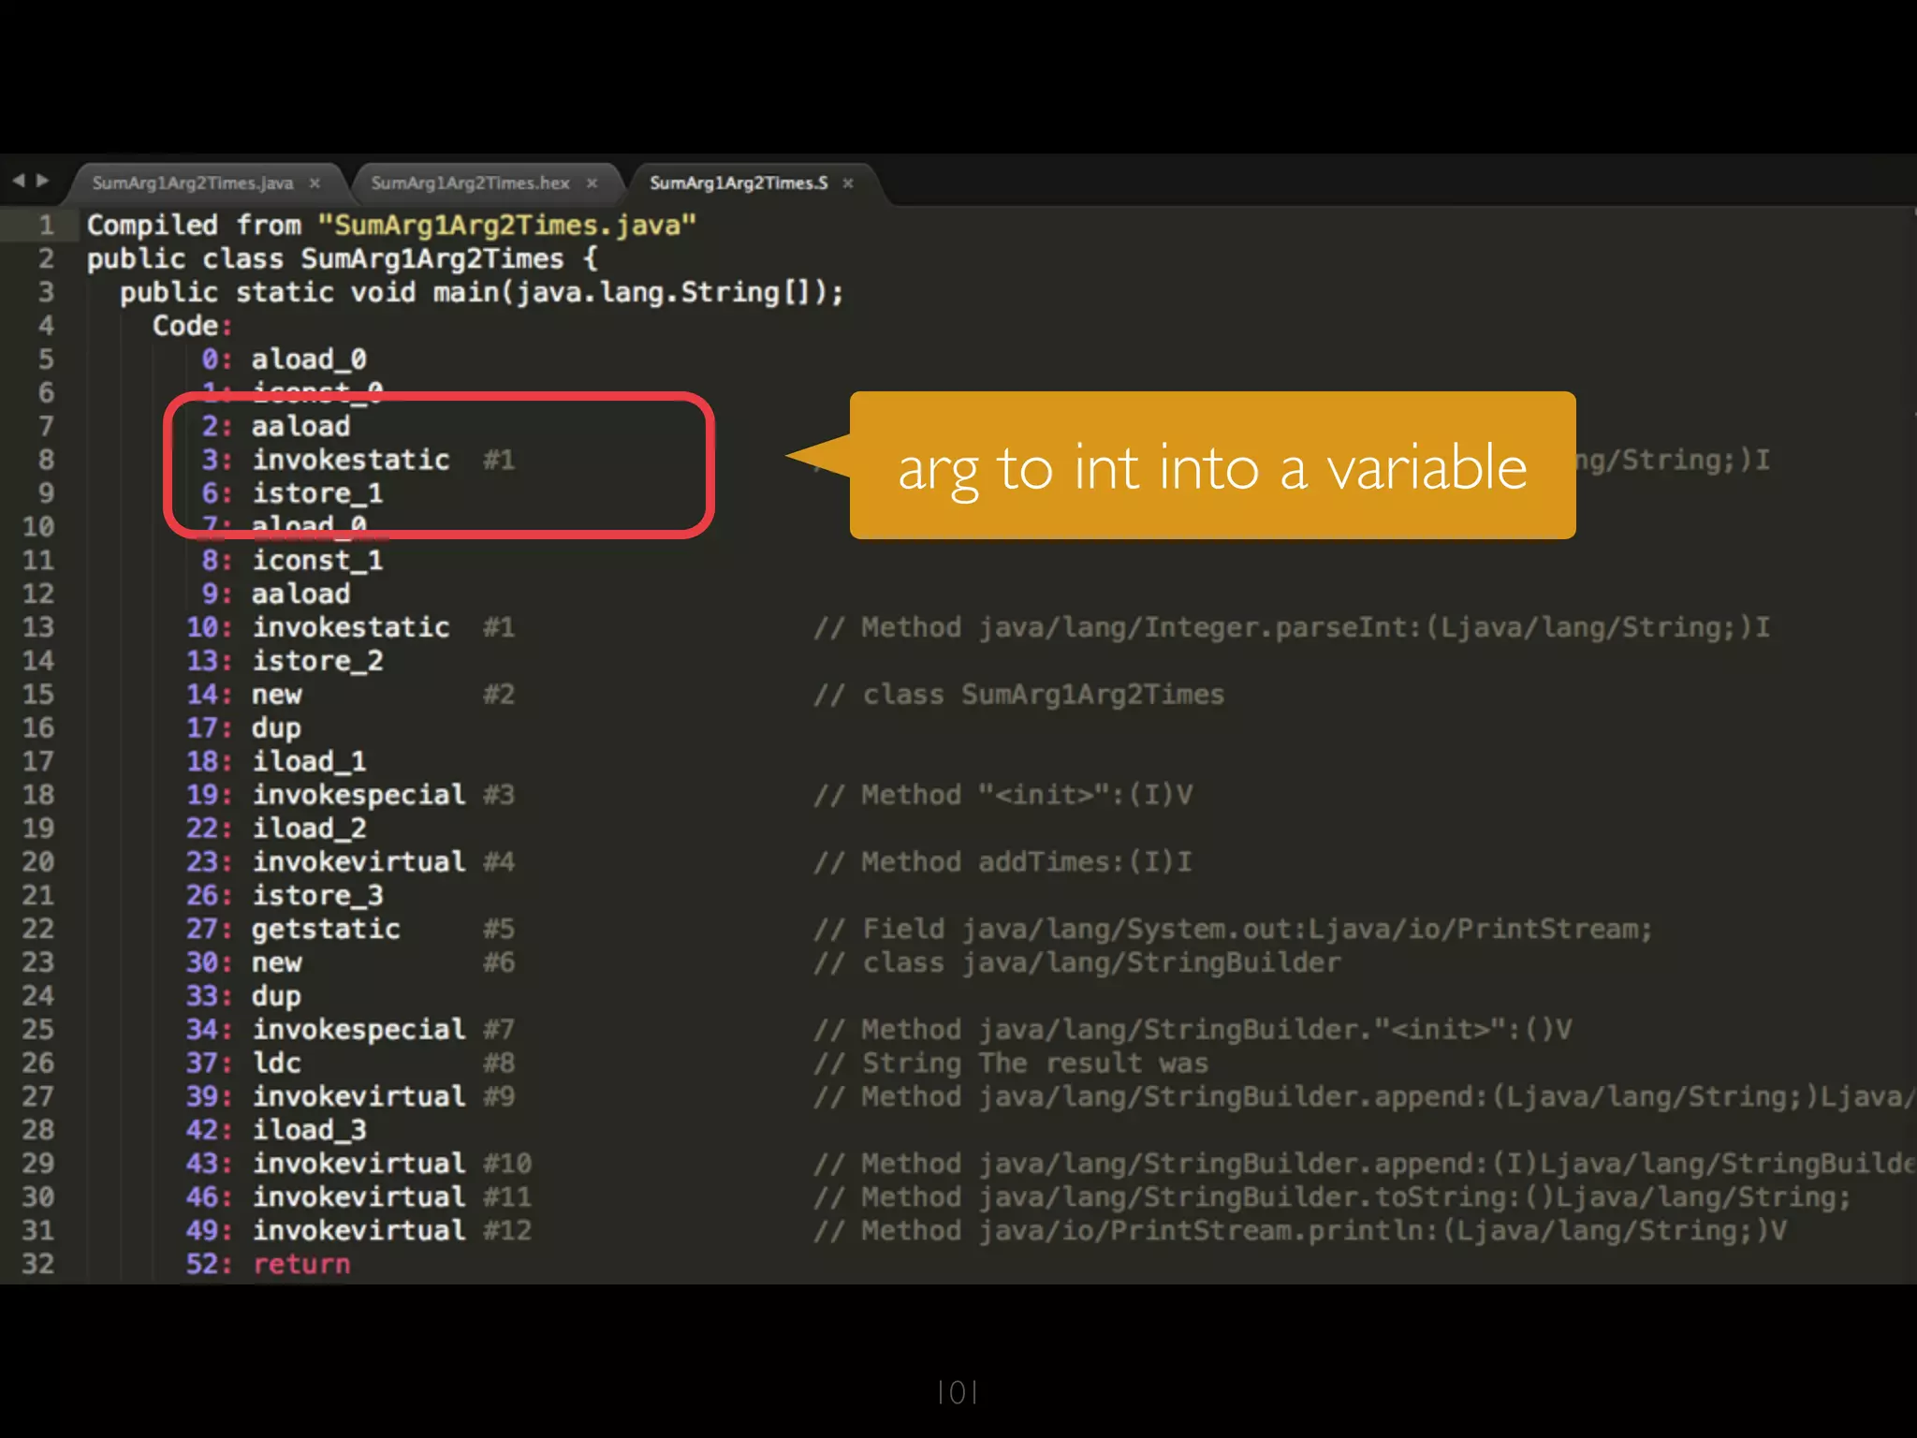The width and height of the screenshot is (1917, 1438).
Task: Switch to the SumArg1Arg2Times.hex tab
Action: tap(470, 183)
